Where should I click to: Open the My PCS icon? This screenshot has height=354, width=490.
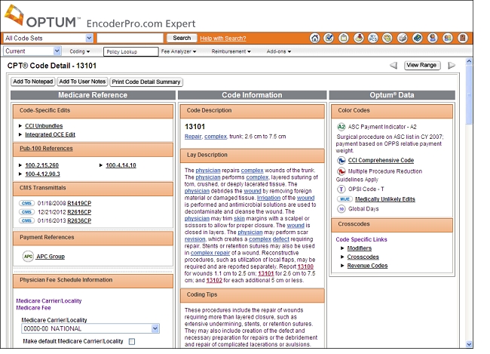point(373,38)
